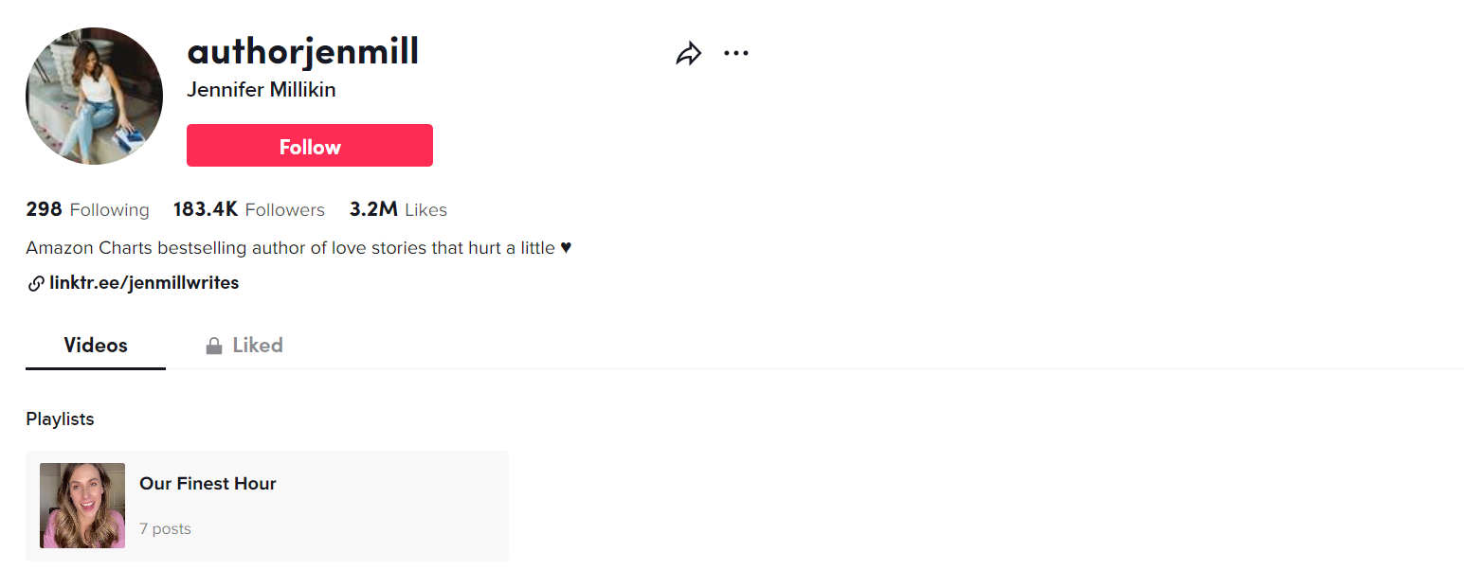View the 298 Following list
The width and height of the screenshot is (1464, 570).
click(87, 210)
